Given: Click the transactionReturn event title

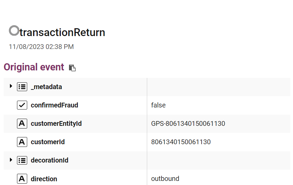Looking at the screenshot, I should coord(62,32).
